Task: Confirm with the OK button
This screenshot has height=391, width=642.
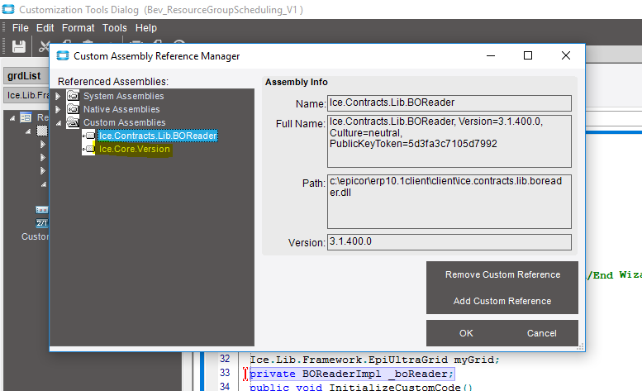Action: click(x=466, y=333)
